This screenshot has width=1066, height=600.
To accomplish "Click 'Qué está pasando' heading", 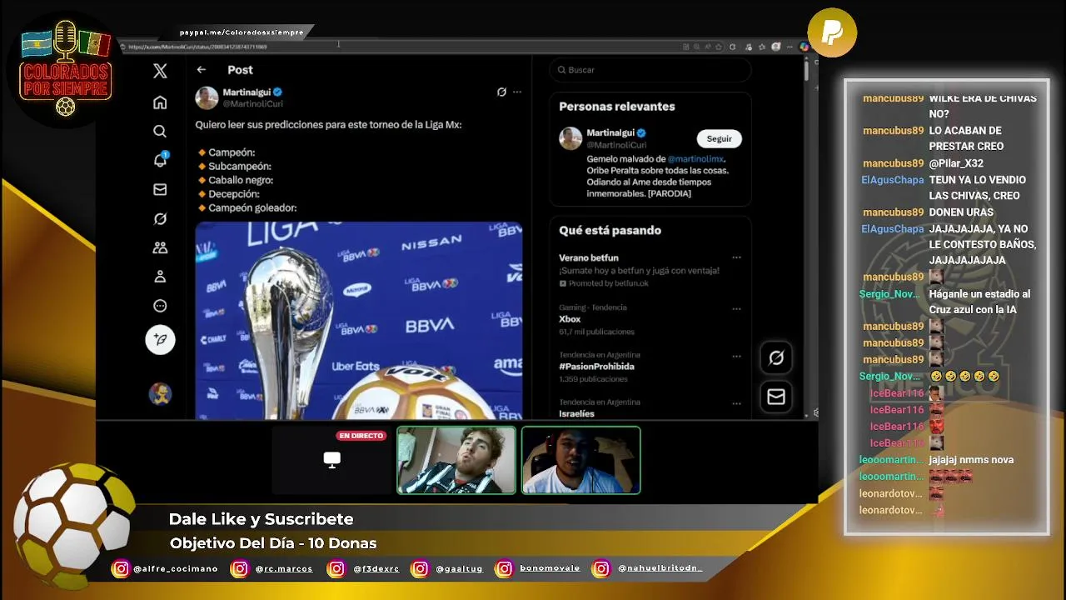I will [x=610, y=231].
